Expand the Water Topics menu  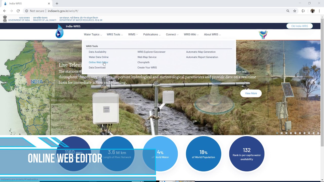click(93, 35)
